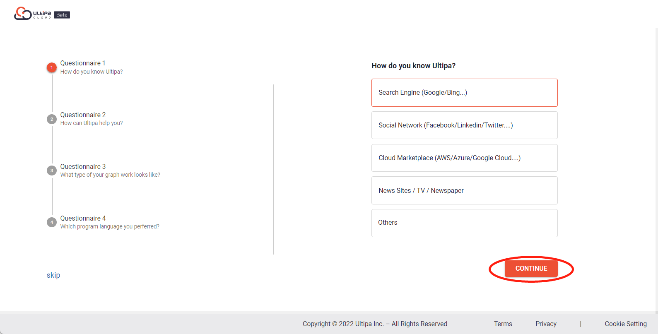
Task: Click 'Which program language you perferred?' subtitle
Action: point(110,226)
